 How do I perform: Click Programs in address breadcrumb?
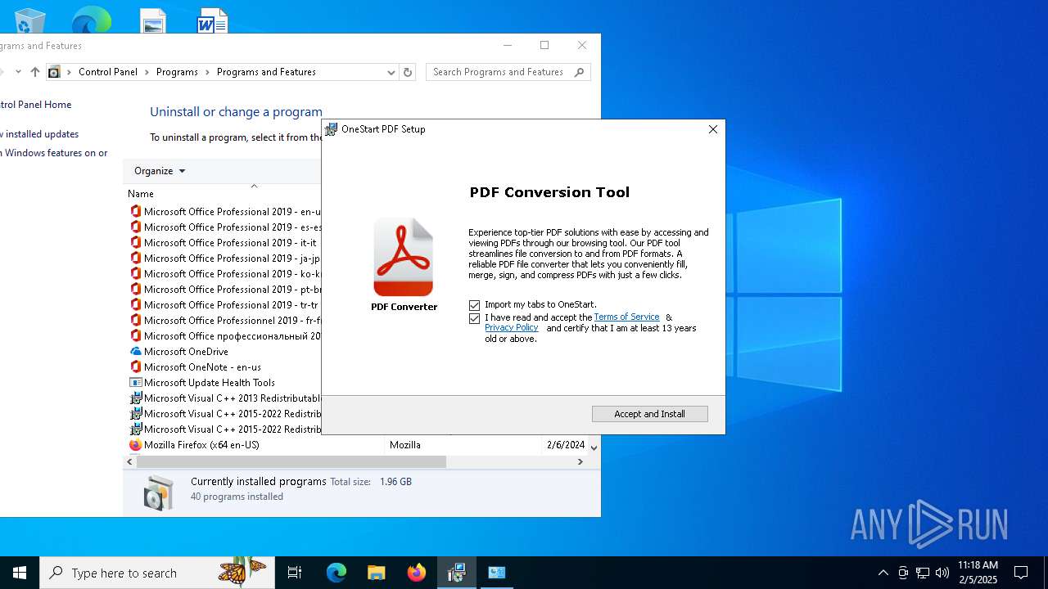tap(177, 72)
